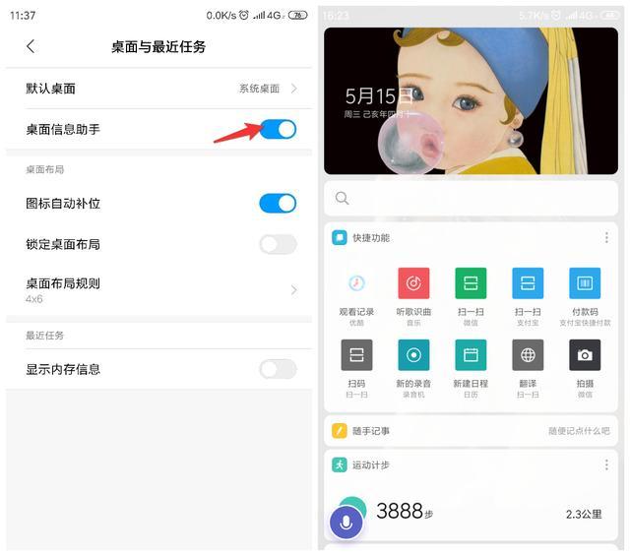Tap the 听歌识曲 music icon
The height and width of the screenshot is (556, 630).
(x=413, y=283)
